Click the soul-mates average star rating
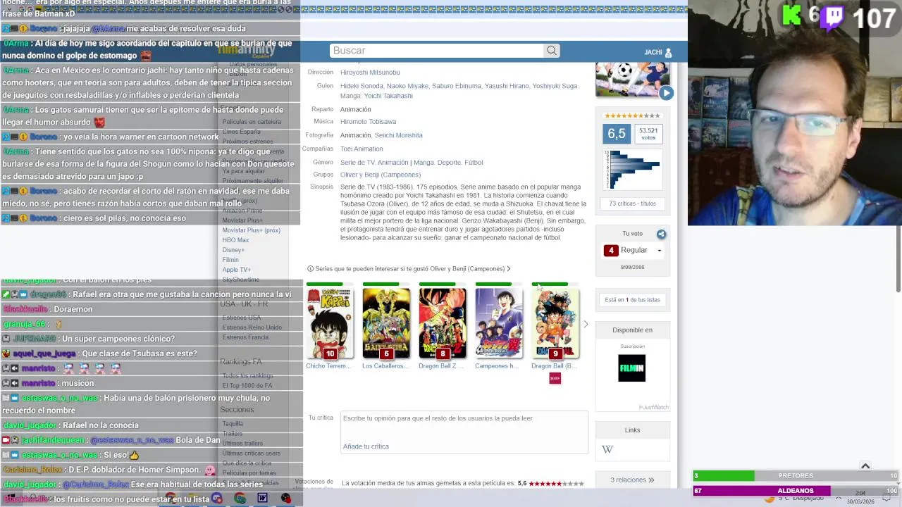 pos(556,484)
